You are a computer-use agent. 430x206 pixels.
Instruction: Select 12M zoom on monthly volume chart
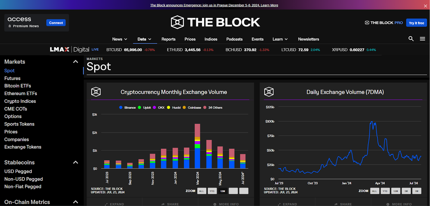[223, 191]
